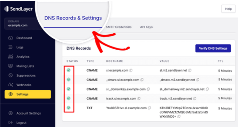Viewport: 238px width, 127px height.
Task: Click the Suppressions blocked icon
Action: point(10,75)
